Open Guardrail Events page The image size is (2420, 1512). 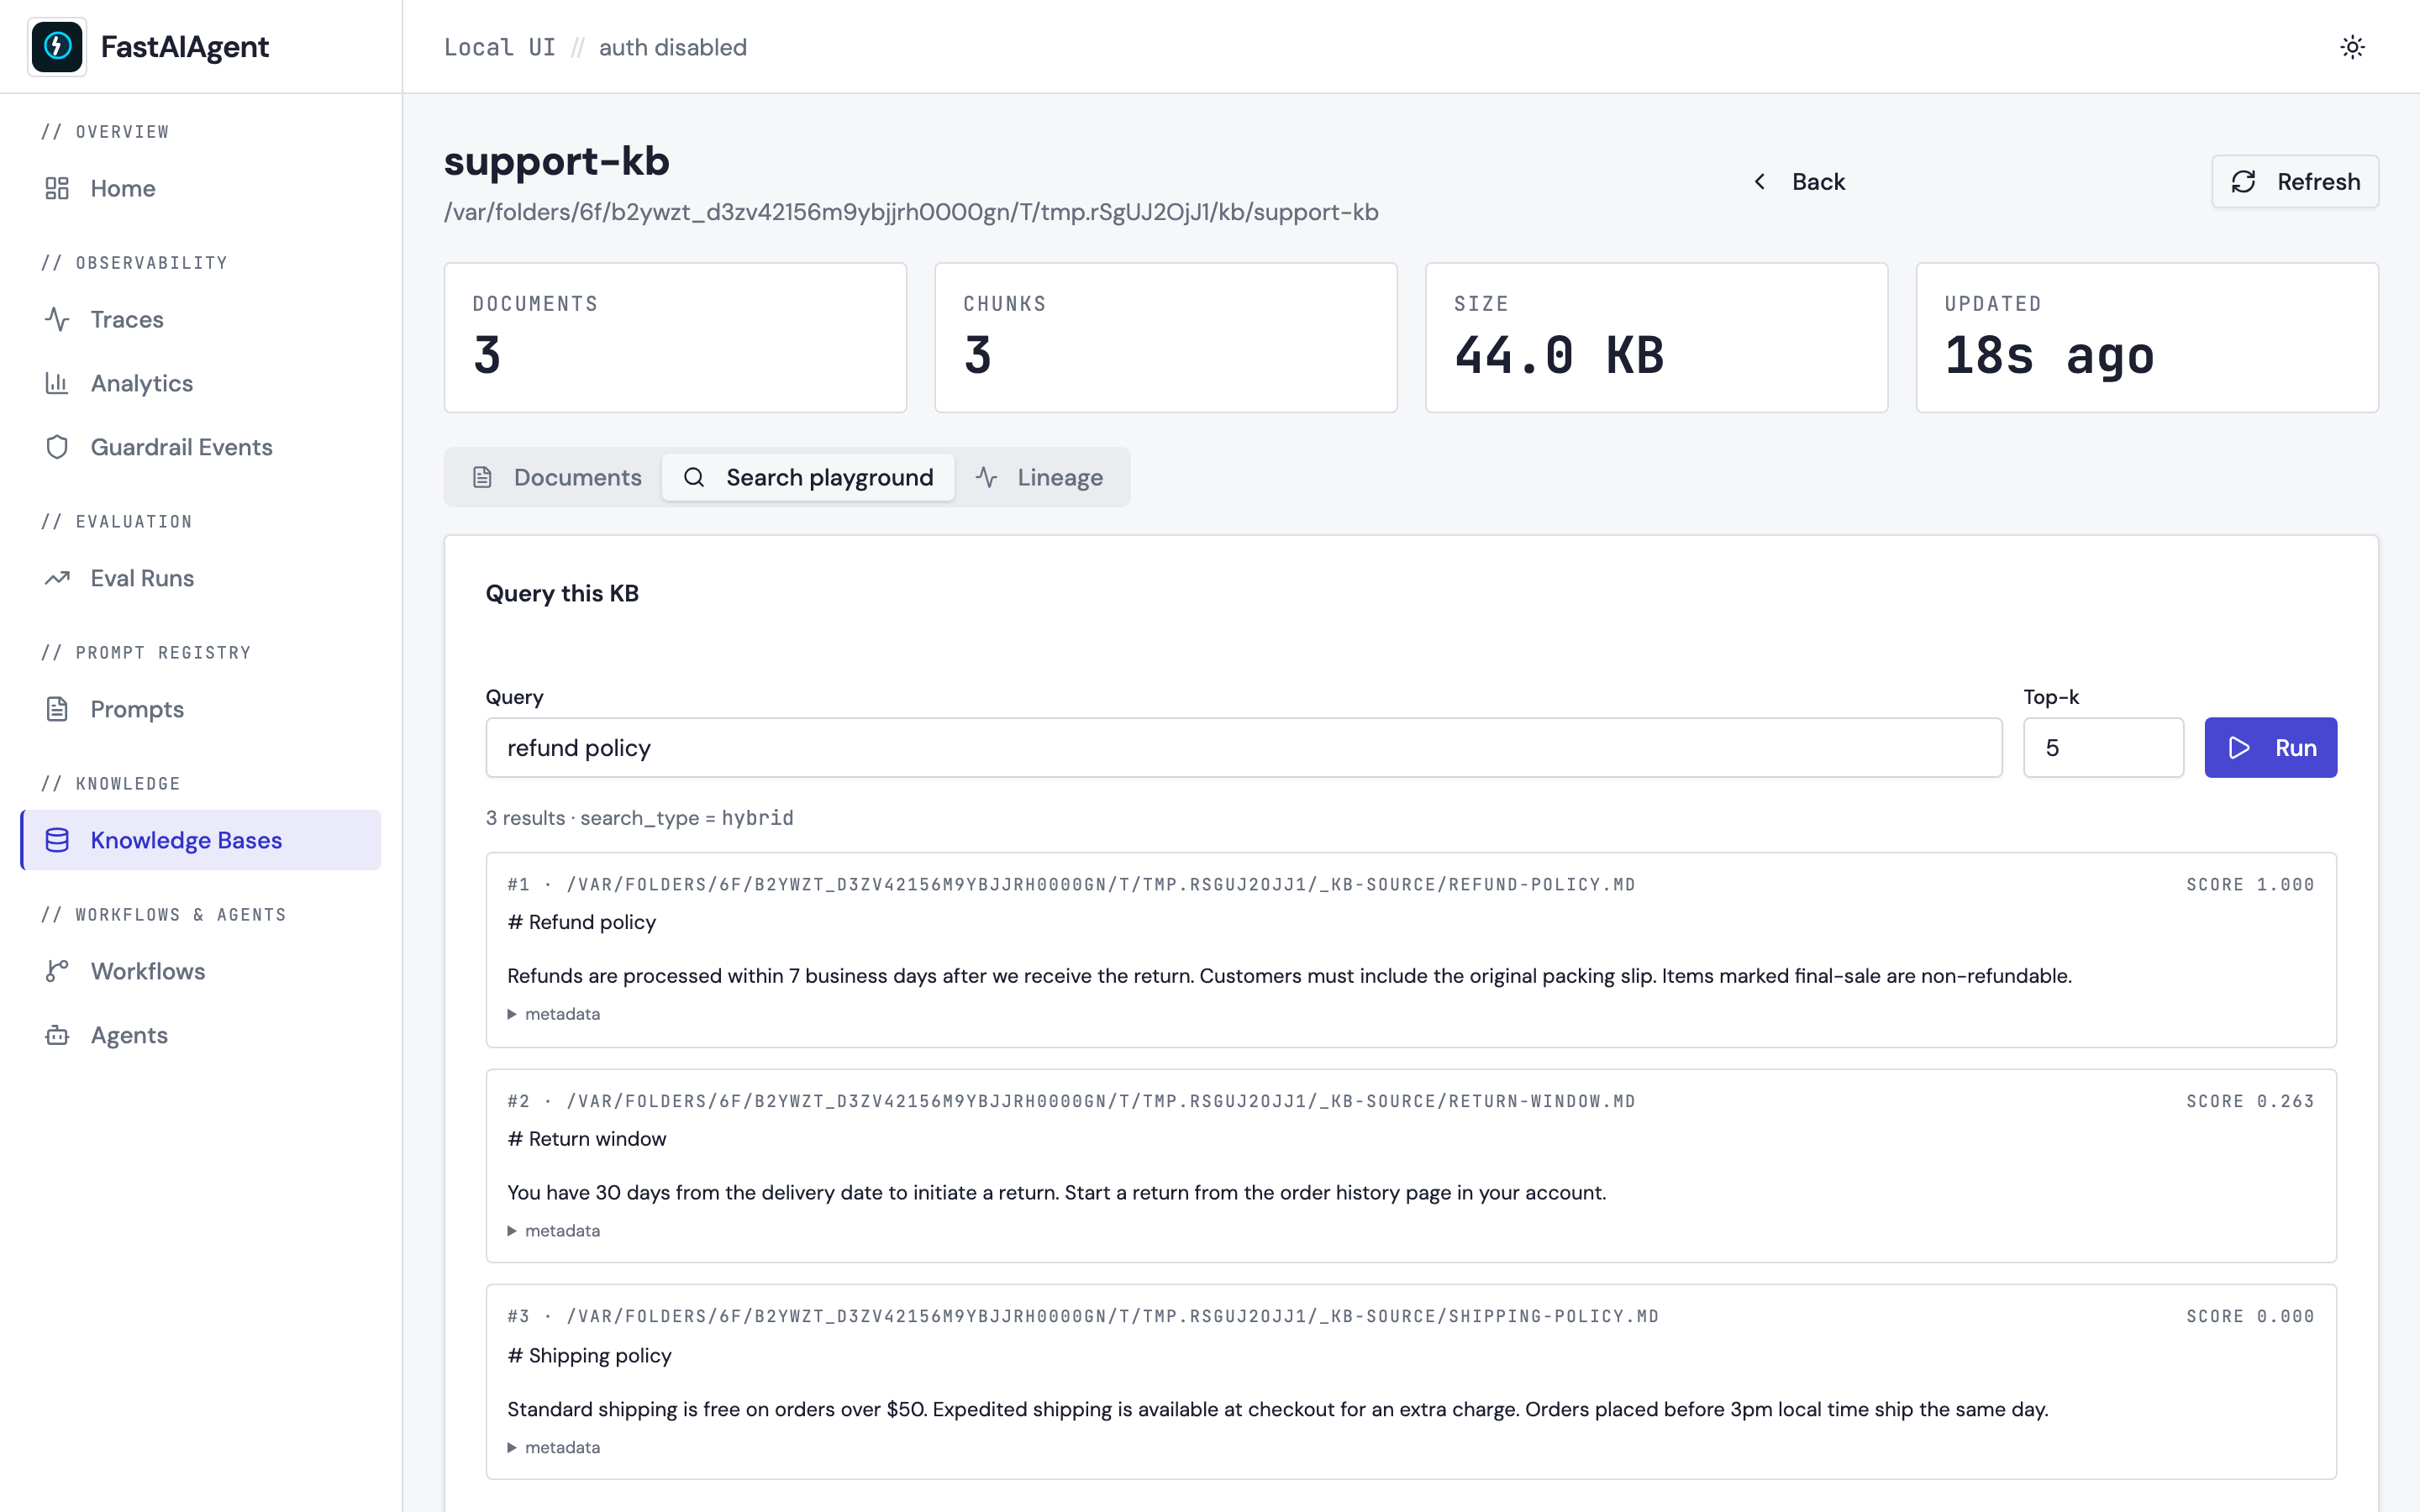tap(201, 447)
